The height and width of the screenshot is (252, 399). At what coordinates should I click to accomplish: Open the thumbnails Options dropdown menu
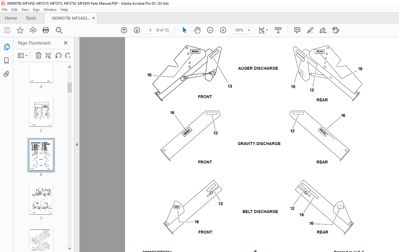coord(23,55)
